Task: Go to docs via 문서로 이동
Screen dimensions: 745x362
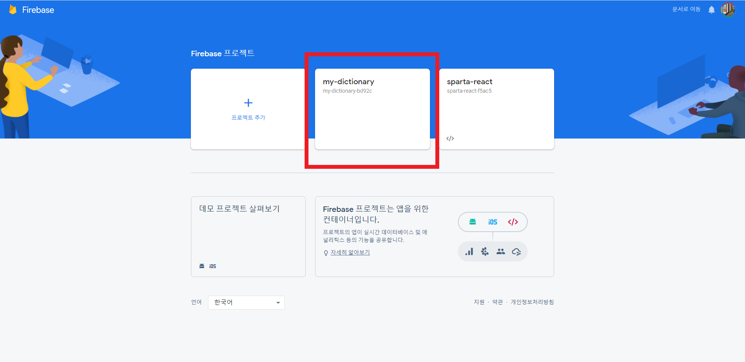Action: point(686,9)
